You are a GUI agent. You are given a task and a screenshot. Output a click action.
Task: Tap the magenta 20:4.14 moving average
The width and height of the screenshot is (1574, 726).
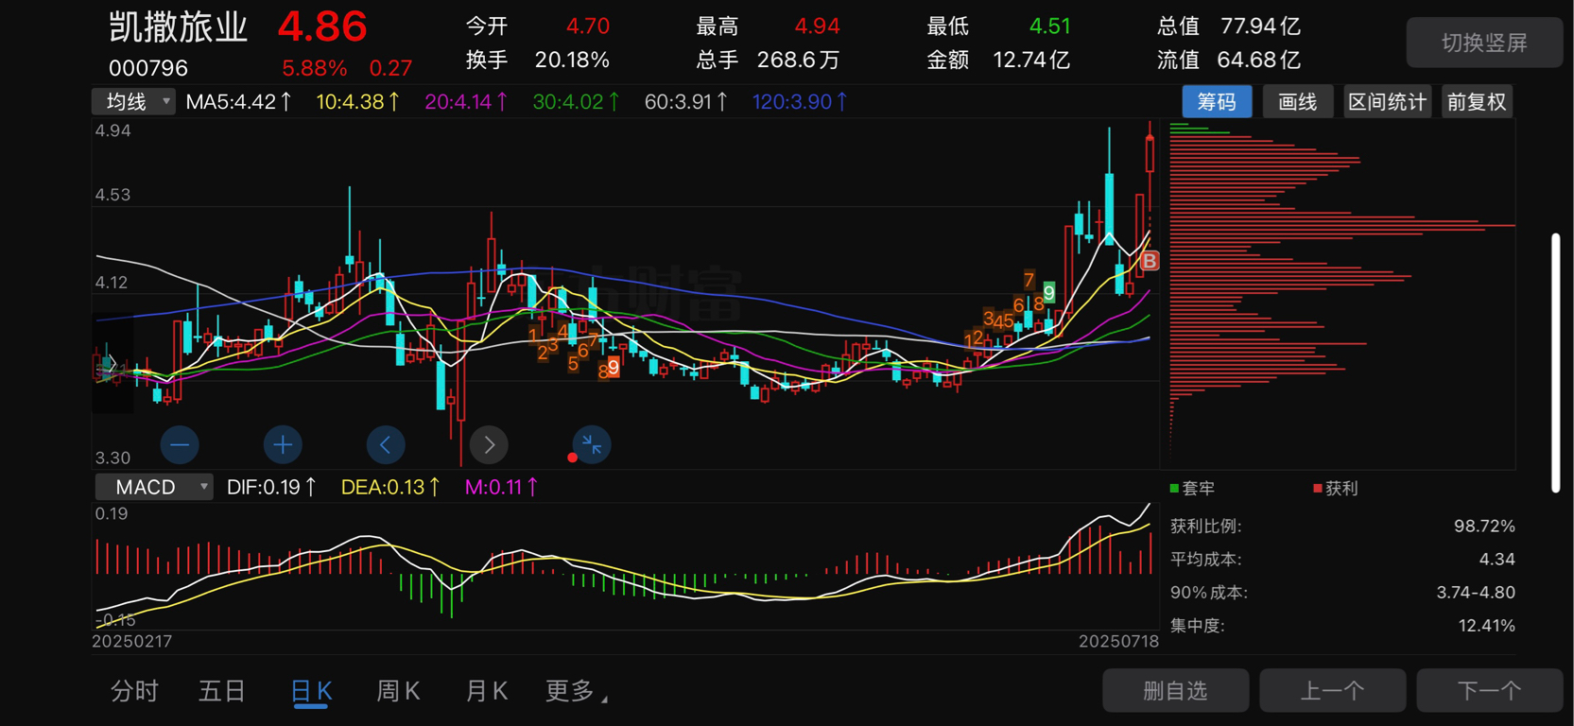pyautogui.click(x=466, y=101)
